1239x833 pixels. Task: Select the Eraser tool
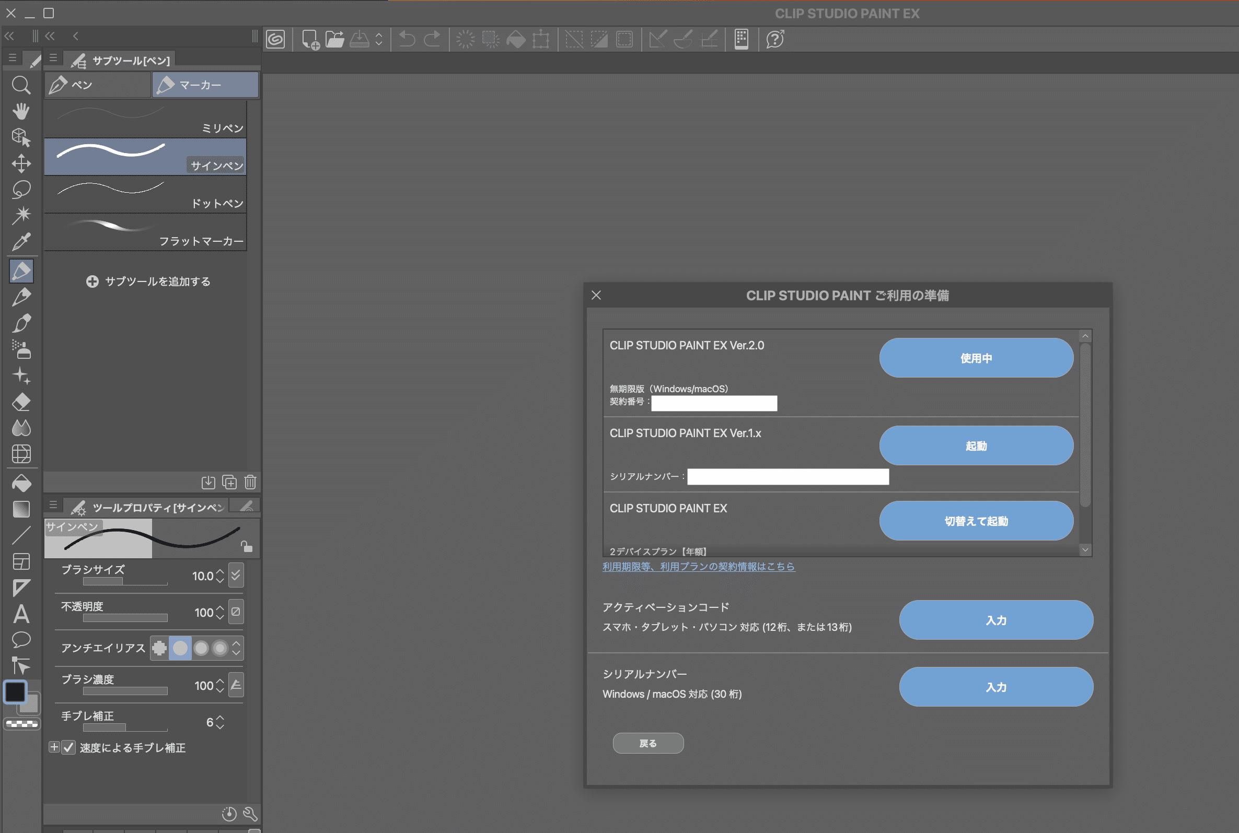click(21, 402)
